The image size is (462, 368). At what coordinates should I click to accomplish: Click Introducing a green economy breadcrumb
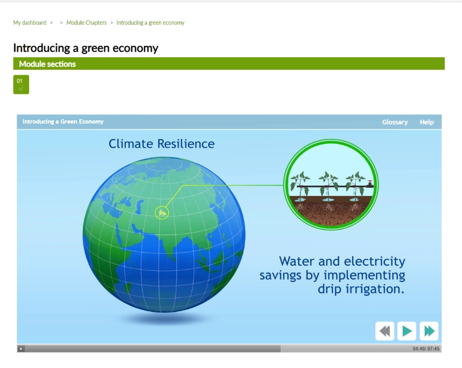(151, 23)
